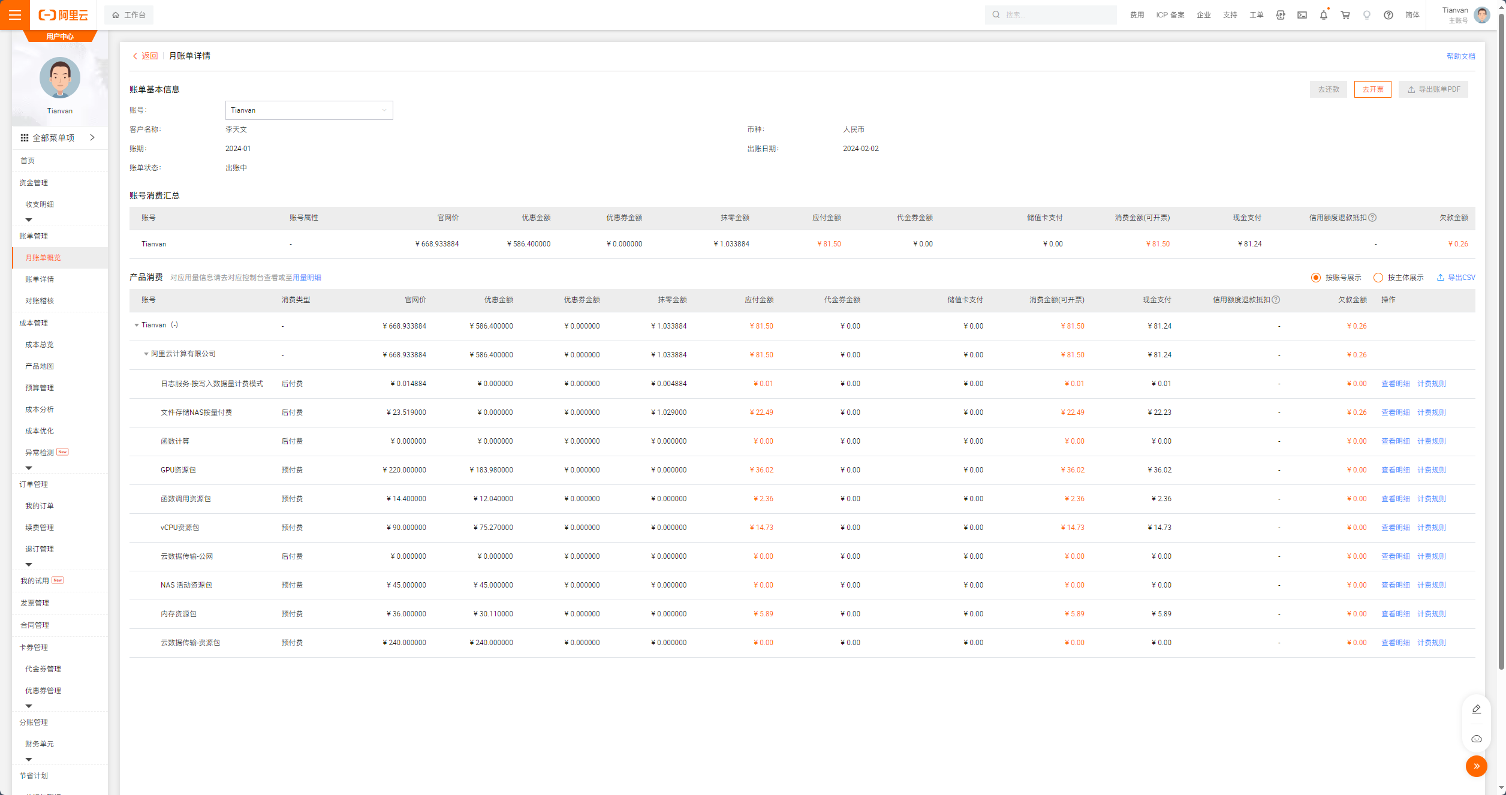Open the shopping cart
Viewport: 1506px width, 795px height.
tap(1345, 15)
